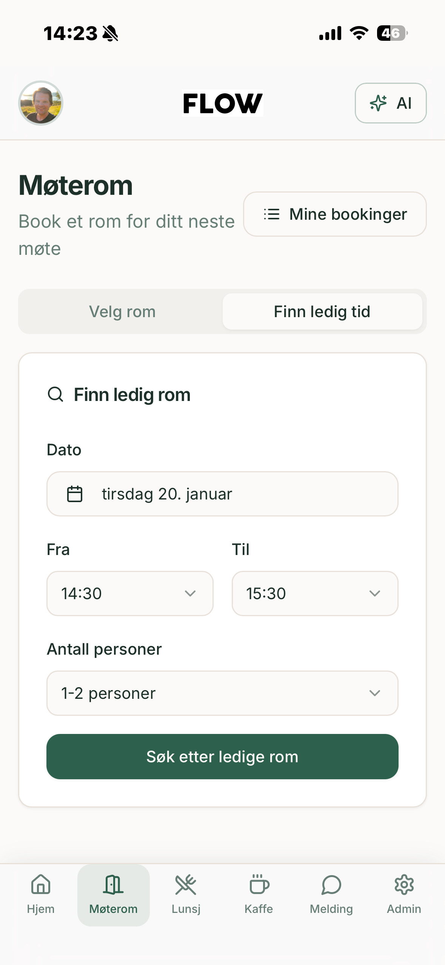445x965 pixels.
Task: Click the date field showing tirsdag 20. januar
Action: pyautogui.click(x=222, y=494)
